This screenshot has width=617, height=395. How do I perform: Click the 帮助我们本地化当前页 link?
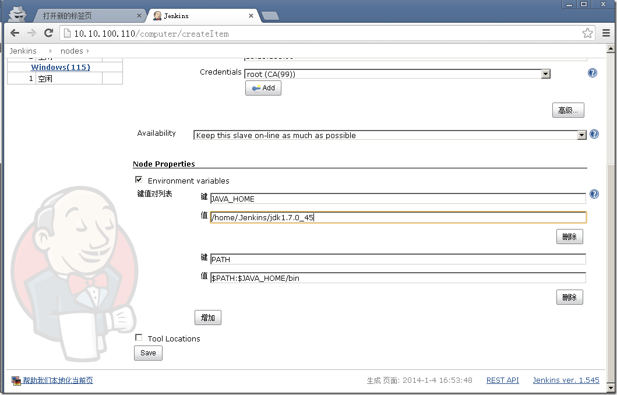click(x=58, y=380)
